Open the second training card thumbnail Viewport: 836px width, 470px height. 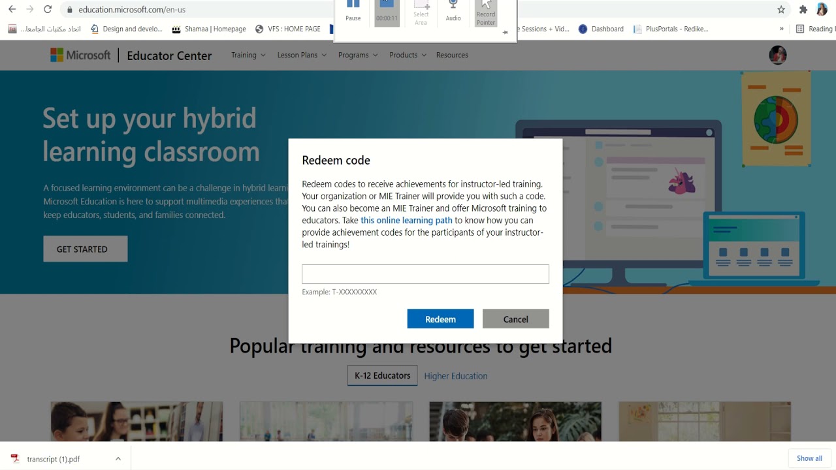(x=326, y=421)
